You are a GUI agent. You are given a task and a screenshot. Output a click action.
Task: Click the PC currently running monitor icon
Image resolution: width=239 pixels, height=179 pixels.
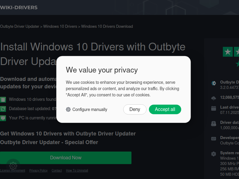click(3, 118)
